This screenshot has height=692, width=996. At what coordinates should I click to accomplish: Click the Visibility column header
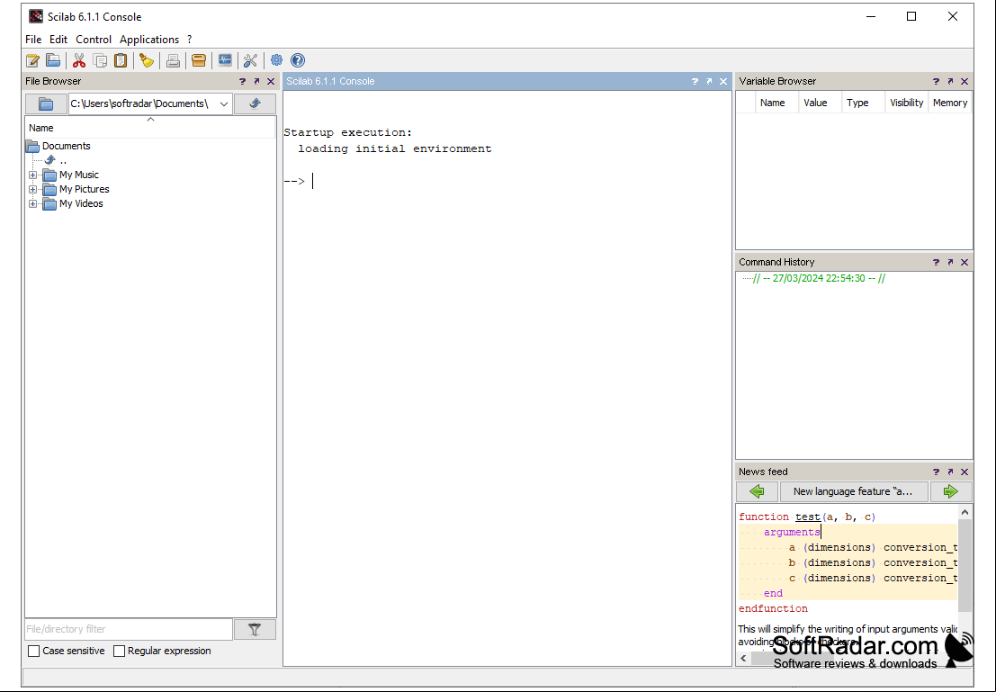click(x=906, y=103)
